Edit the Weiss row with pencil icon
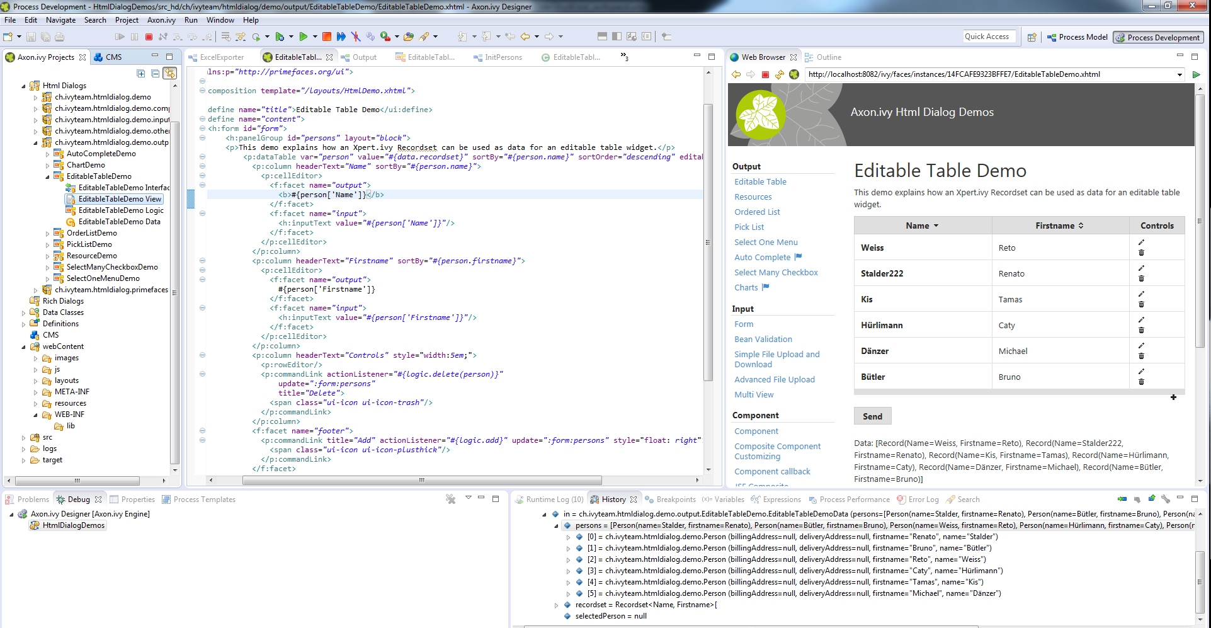 pos(1141,243)
